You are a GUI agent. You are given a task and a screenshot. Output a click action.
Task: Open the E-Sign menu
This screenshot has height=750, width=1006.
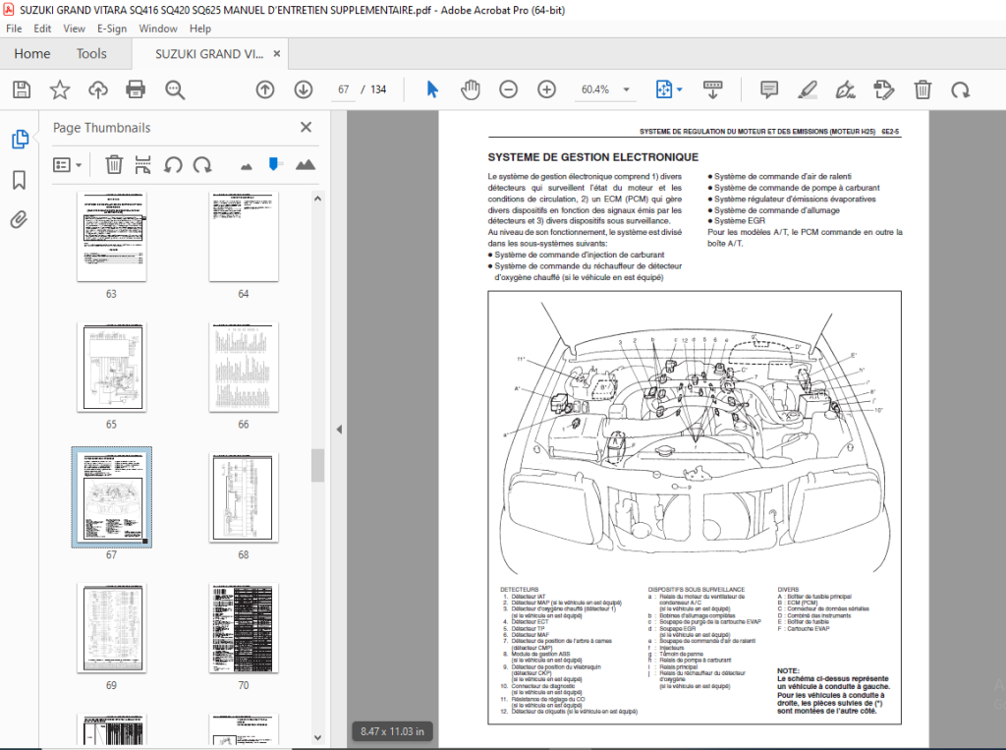(112, 29)
